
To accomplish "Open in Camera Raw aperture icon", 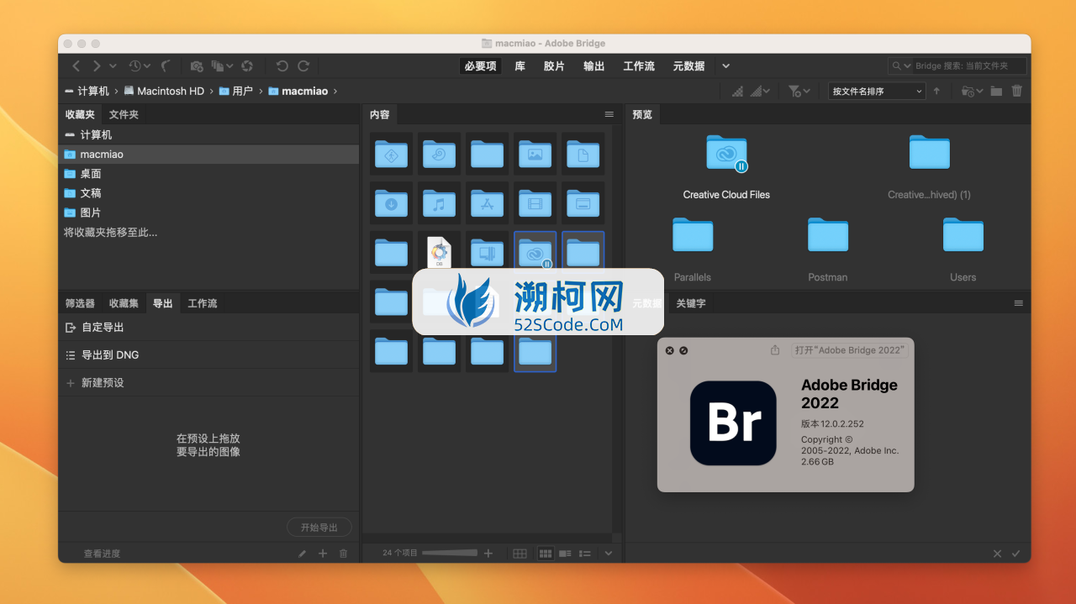I will coord(247,66).
